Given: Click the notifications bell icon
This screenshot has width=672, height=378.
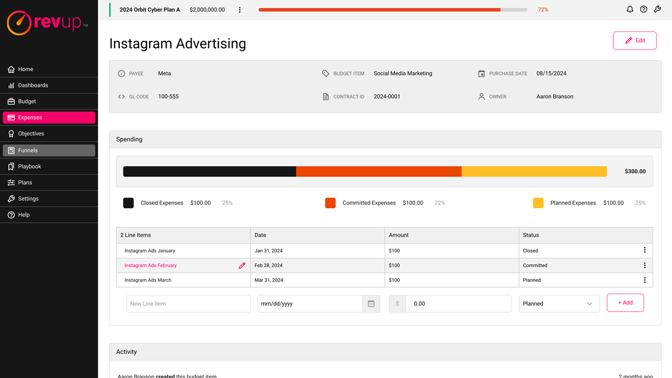Looking at the screenshot, I should click(630, 9).
